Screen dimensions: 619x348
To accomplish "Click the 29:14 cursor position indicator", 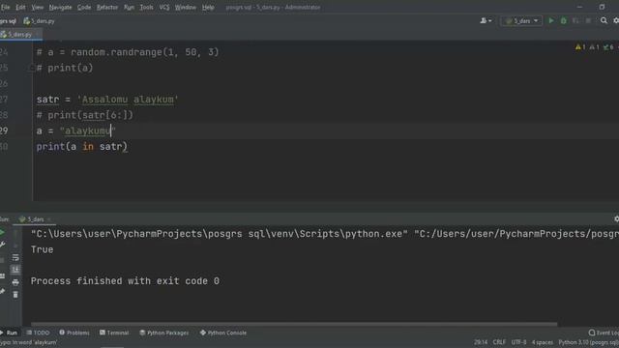I will tap(481, 342).
